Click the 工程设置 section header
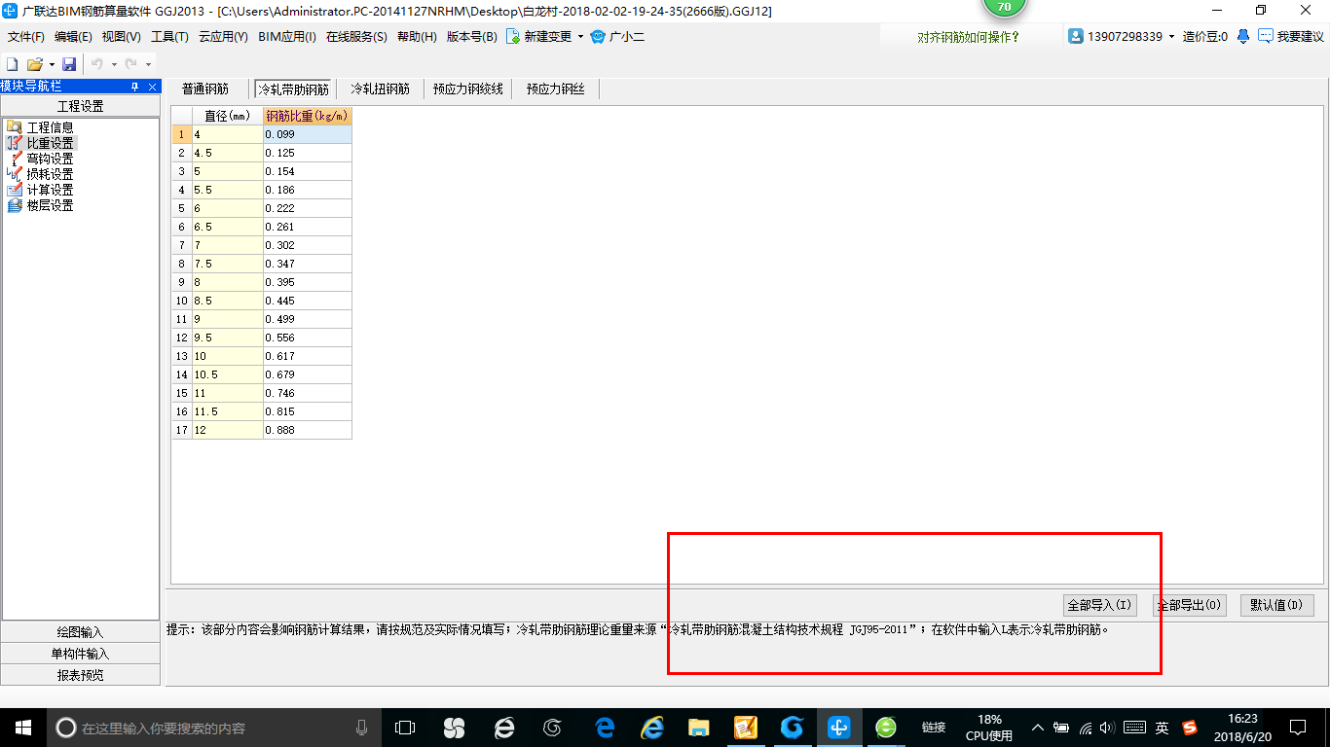Viewport: 1330px width, 747px height. [80, 106]
